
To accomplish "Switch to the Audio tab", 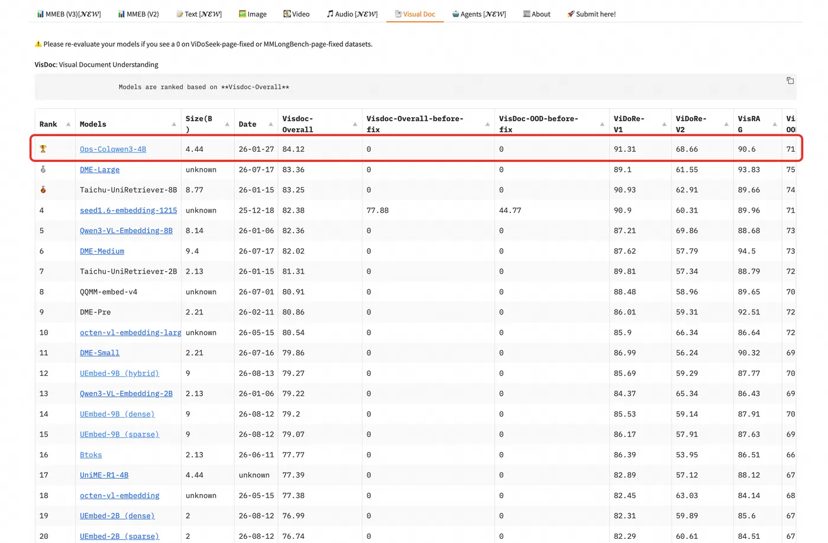I will pyautogui.click(x=352, y=14).
